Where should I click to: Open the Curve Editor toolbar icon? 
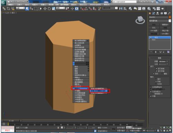point(139,9)
